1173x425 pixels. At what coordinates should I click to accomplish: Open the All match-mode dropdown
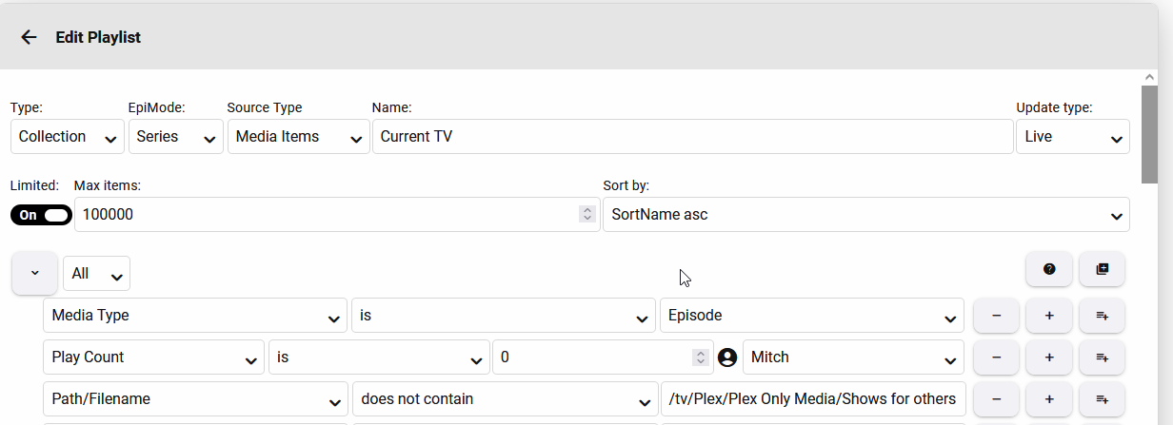point(96,274)
